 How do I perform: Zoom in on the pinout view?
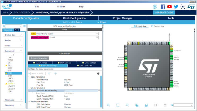pyautogui.click(x=108, y=105)
